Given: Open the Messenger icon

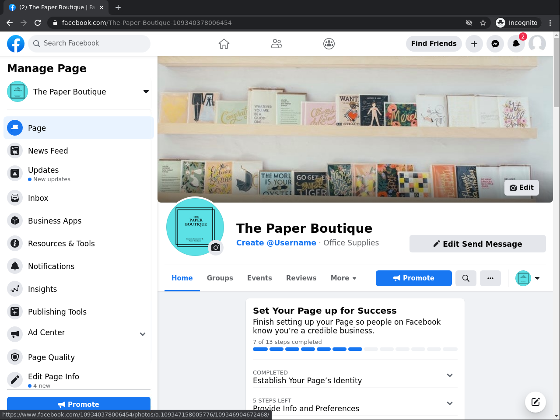Looking at the screenshot, I should [x=495, y=44].
